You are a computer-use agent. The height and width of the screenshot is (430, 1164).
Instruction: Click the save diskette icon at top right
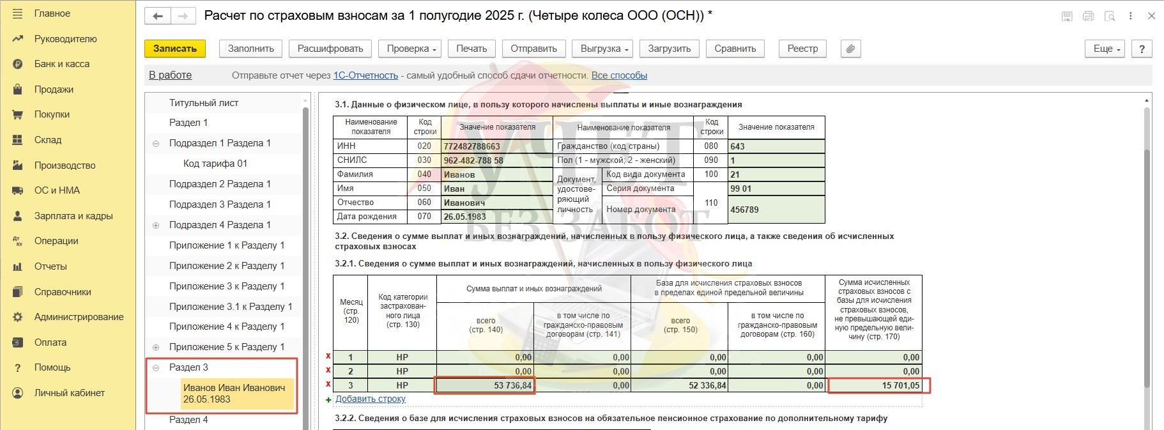pyautogui.click(x=1067, y=16)
